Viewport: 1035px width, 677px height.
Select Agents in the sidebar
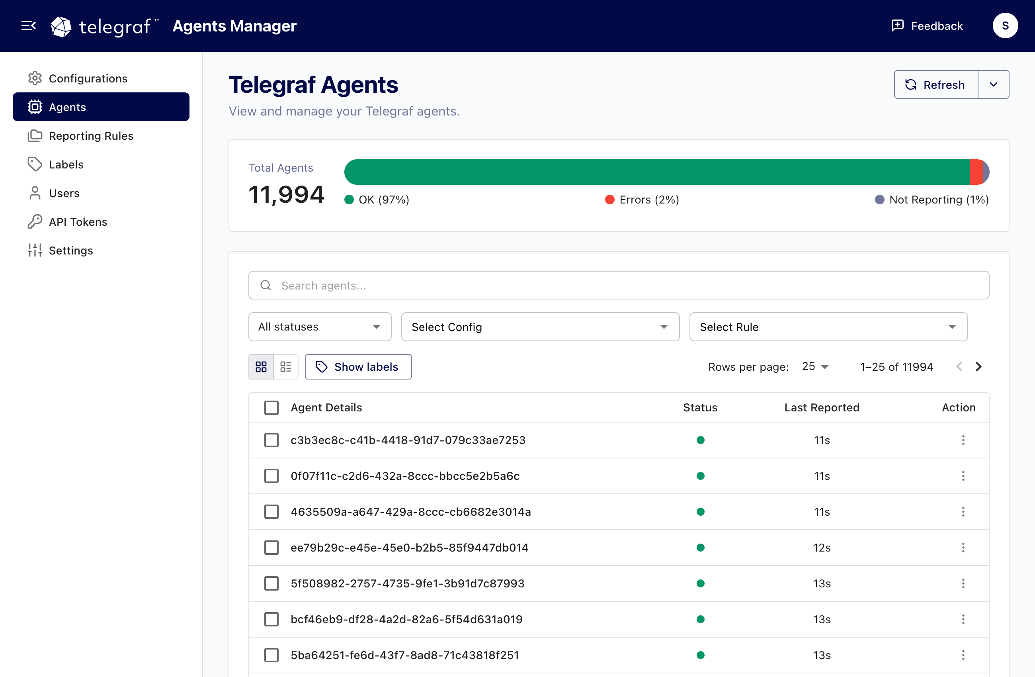pos(101,107)
